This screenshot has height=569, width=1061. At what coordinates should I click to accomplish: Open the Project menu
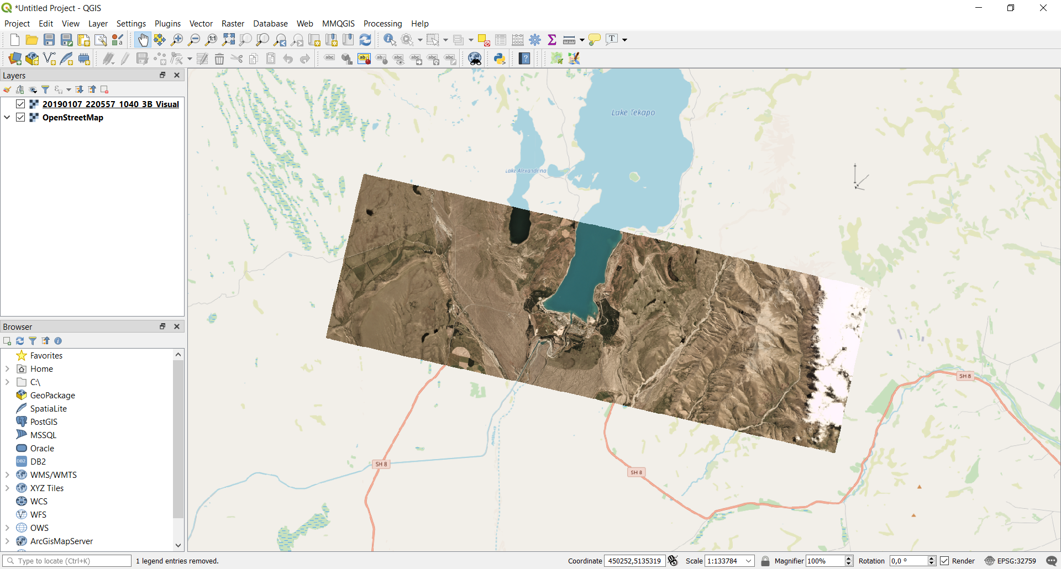[x=17, y=23]
